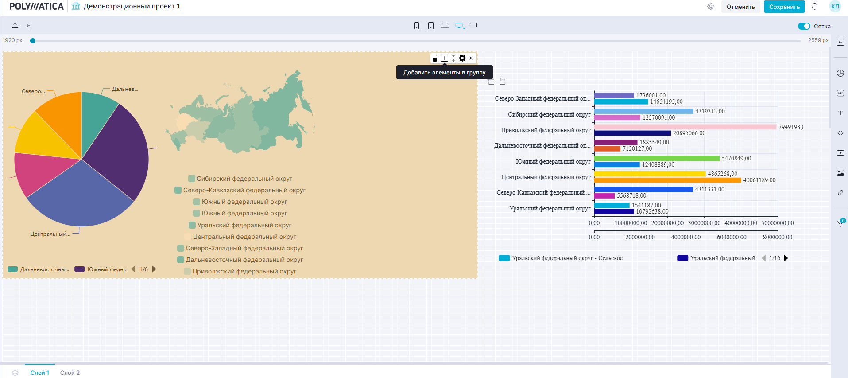Click the canvas width slider handle

click(x=33, y=41)
